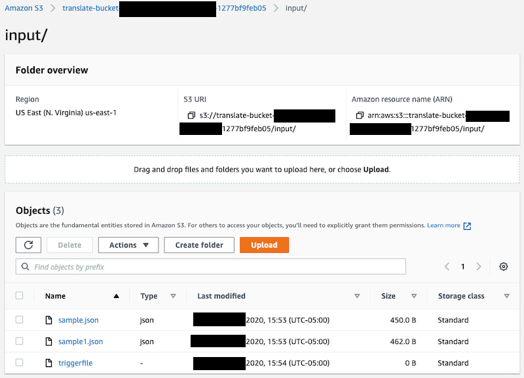Refresh the objects list
This screenshot has height=378, width=524.
tap(28, 245)
